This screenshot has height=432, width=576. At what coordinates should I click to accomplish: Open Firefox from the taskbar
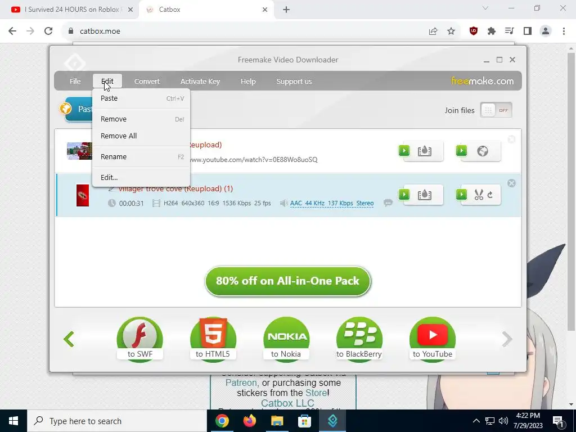coord(249,421)
